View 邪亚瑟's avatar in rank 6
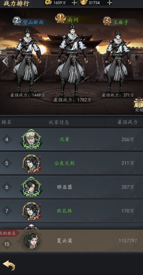 pyautogui.click(x=32, y=187)
